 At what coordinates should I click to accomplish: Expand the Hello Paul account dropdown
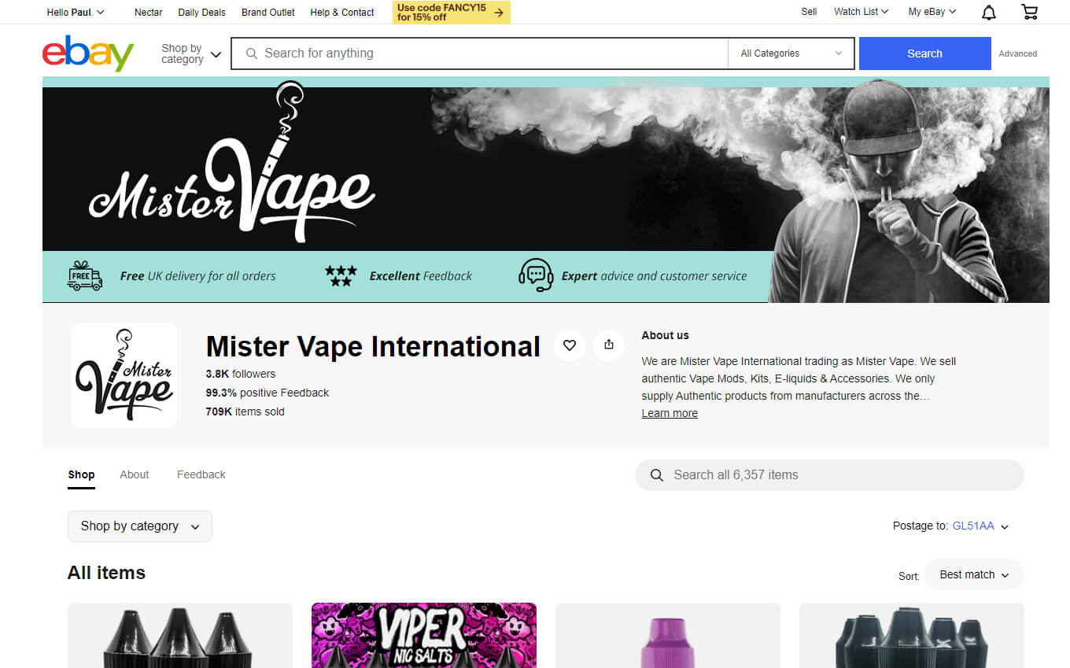point(76,12)
